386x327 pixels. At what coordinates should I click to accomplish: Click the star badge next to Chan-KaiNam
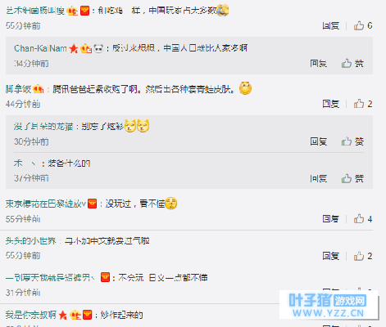pos(74,48)
